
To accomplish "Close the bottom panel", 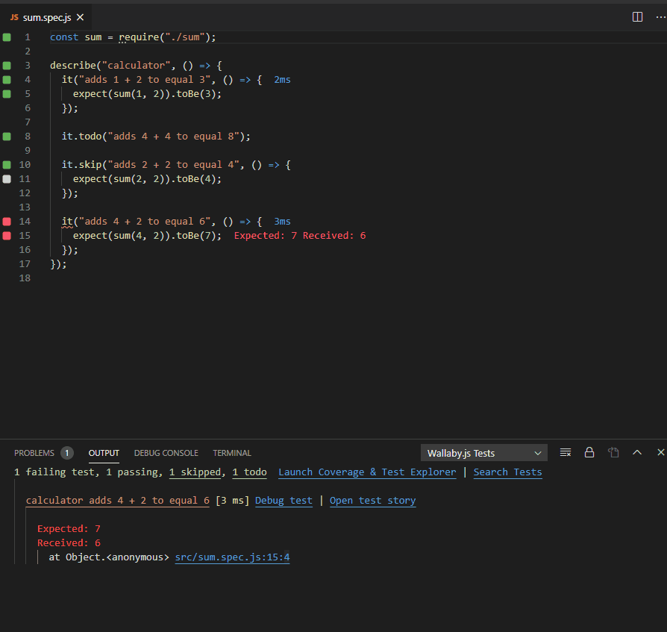I will [x=660, y=452].
